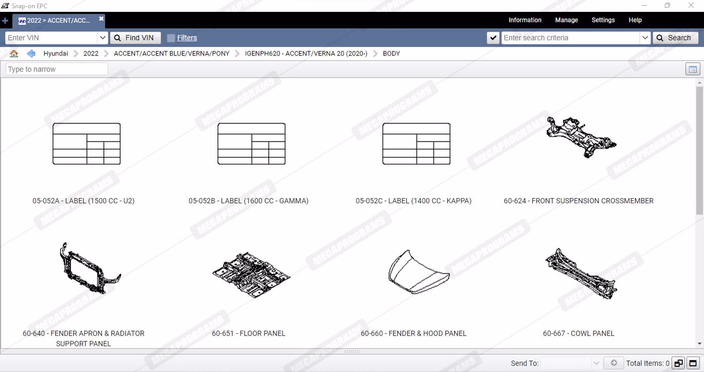Screen dimensions: 704x372
Task: Click the blue back arrow icon
Action: pos(31,54)
